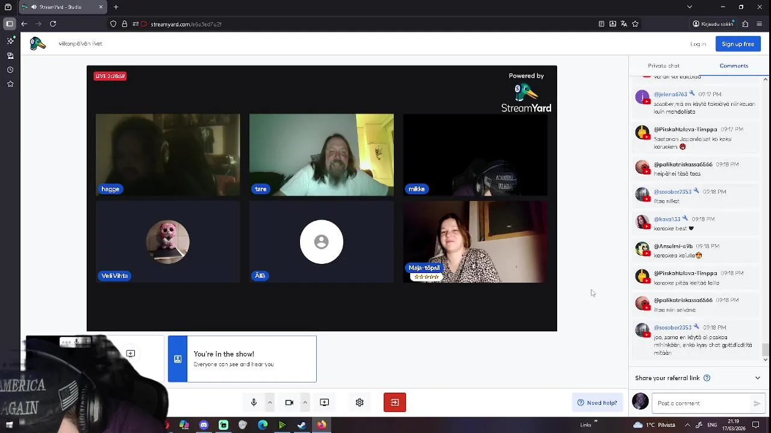771x433 pixels.
Task: Go back with browser back arrow
Action: click(x=24, y=24)
